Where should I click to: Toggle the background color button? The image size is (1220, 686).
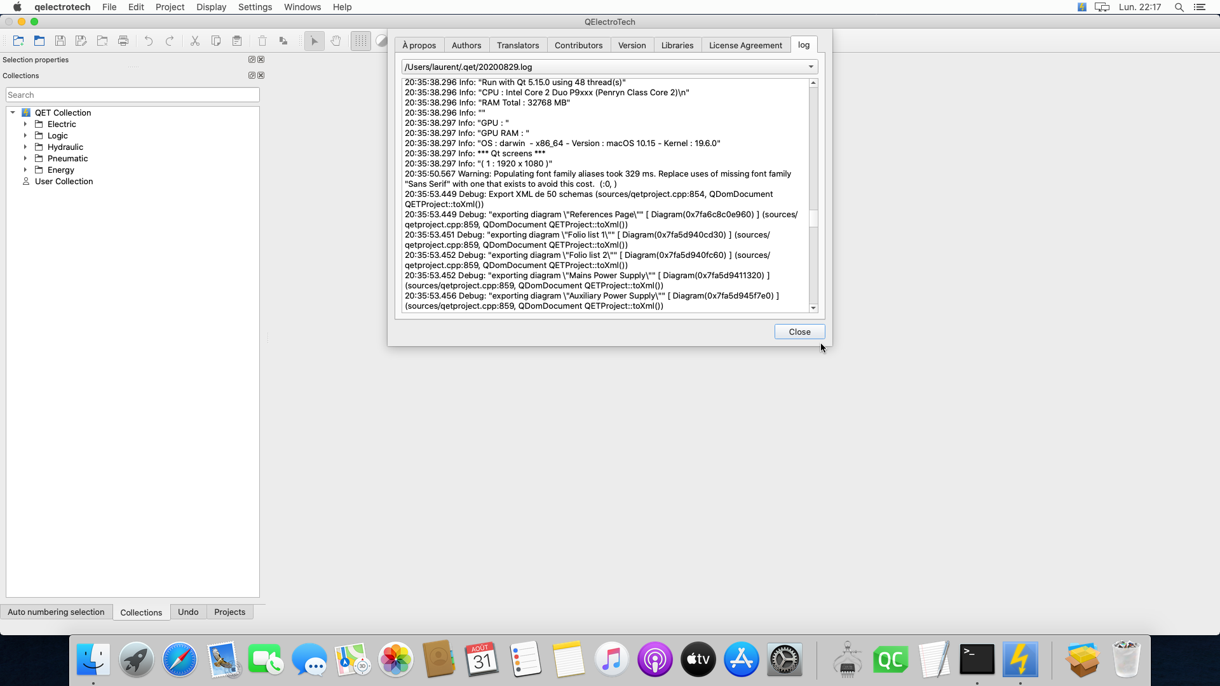[x=381, y=41]
